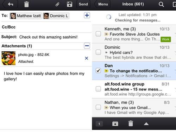
Task: Tap the selected count badge 1
Action: coord(99,124)
